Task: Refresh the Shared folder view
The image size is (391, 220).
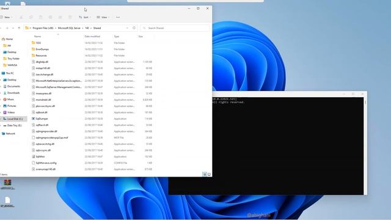Action: click(x=134, y=28)
